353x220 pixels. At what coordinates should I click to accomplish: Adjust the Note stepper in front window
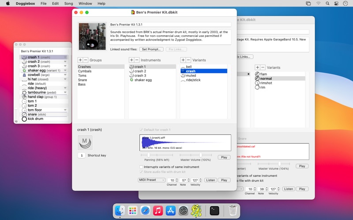click(189, 180)
